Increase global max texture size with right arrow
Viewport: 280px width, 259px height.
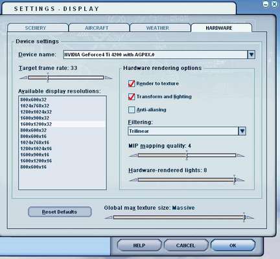click(250, 218)
